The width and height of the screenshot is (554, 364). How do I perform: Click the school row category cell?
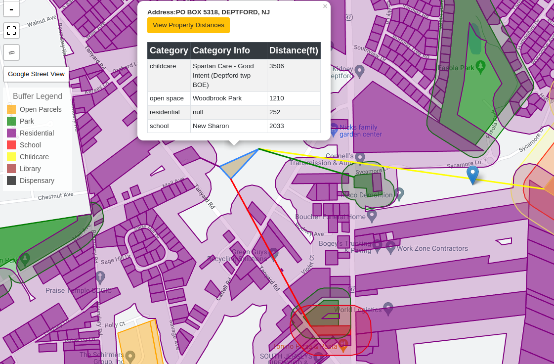pyautogui.click(x=169, y=126)
